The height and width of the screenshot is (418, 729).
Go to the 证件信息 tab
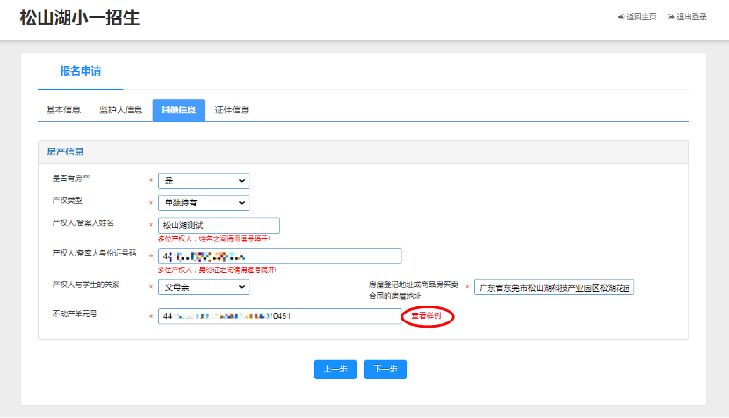[232, 110]
